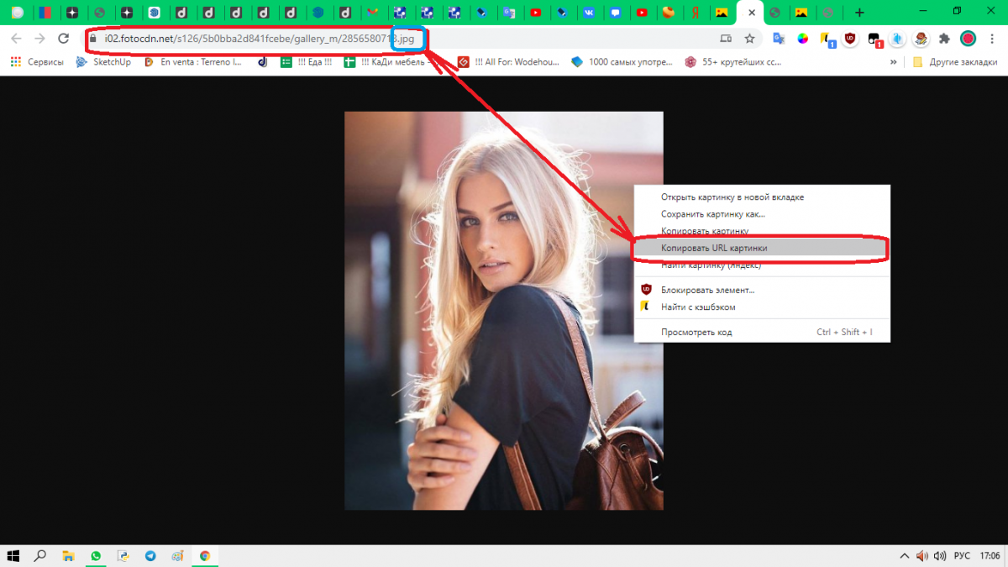Image resolution: width=1008 pixels, height=567 pixels.
Task: Bookmark this page with the star icon
Action: (749, 39)
